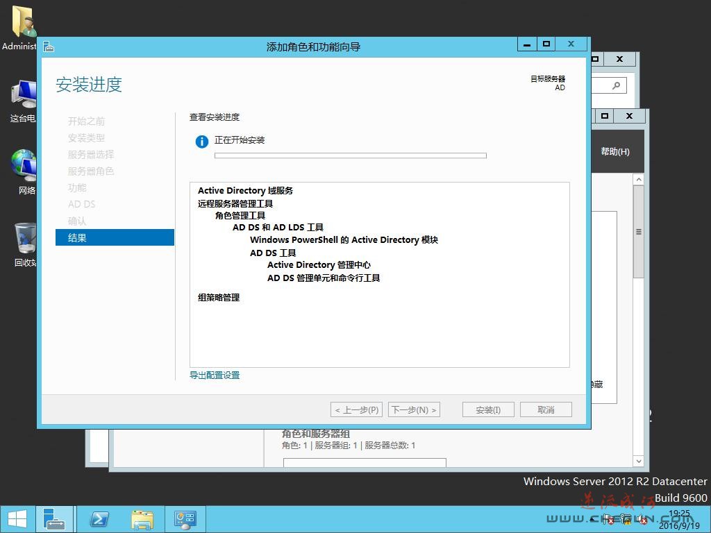Click the 目标服务器 AD label
This screenshot has width=711, height=533.
pos(548,83)
